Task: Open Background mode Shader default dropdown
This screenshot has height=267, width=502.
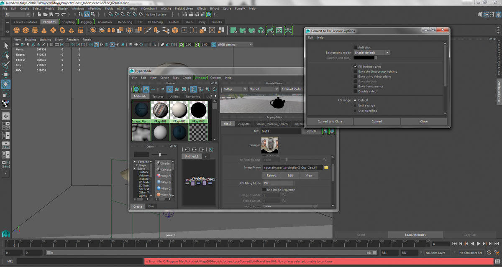Action: click(371, 53)
